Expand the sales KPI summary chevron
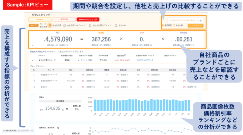This screenshot has height=135, width=243. 33,45
